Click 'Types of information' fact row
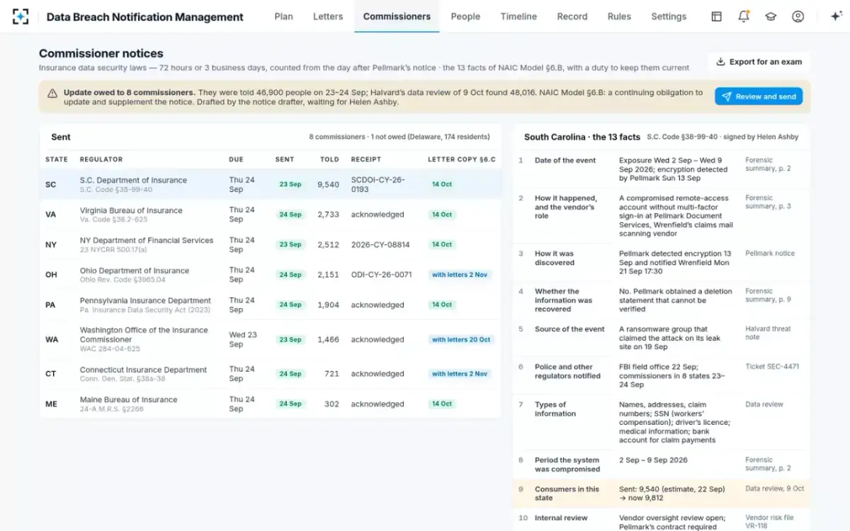The image size is (850, 531). point(662,423)
